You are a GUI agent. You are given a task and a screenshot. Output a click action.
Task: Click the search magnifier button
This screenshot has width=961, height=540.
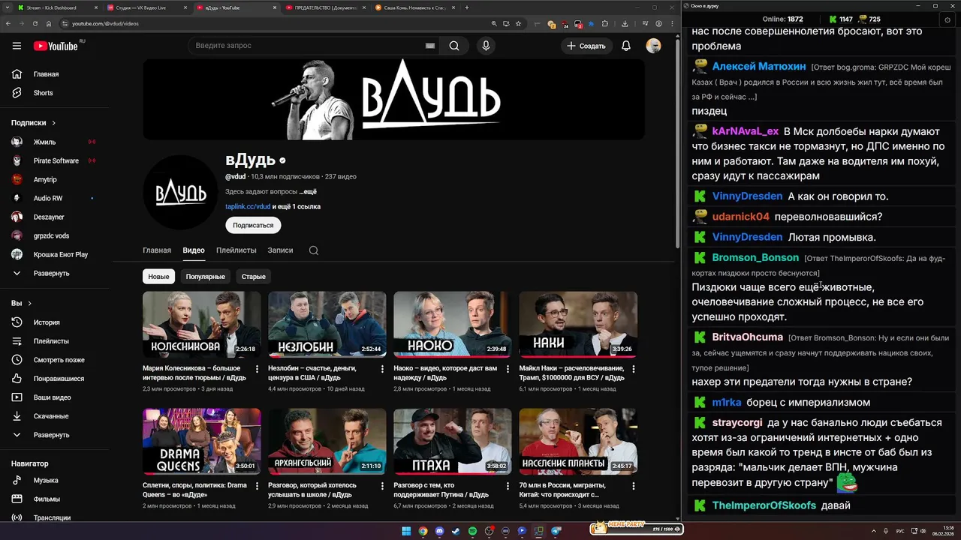coord(454,46)
